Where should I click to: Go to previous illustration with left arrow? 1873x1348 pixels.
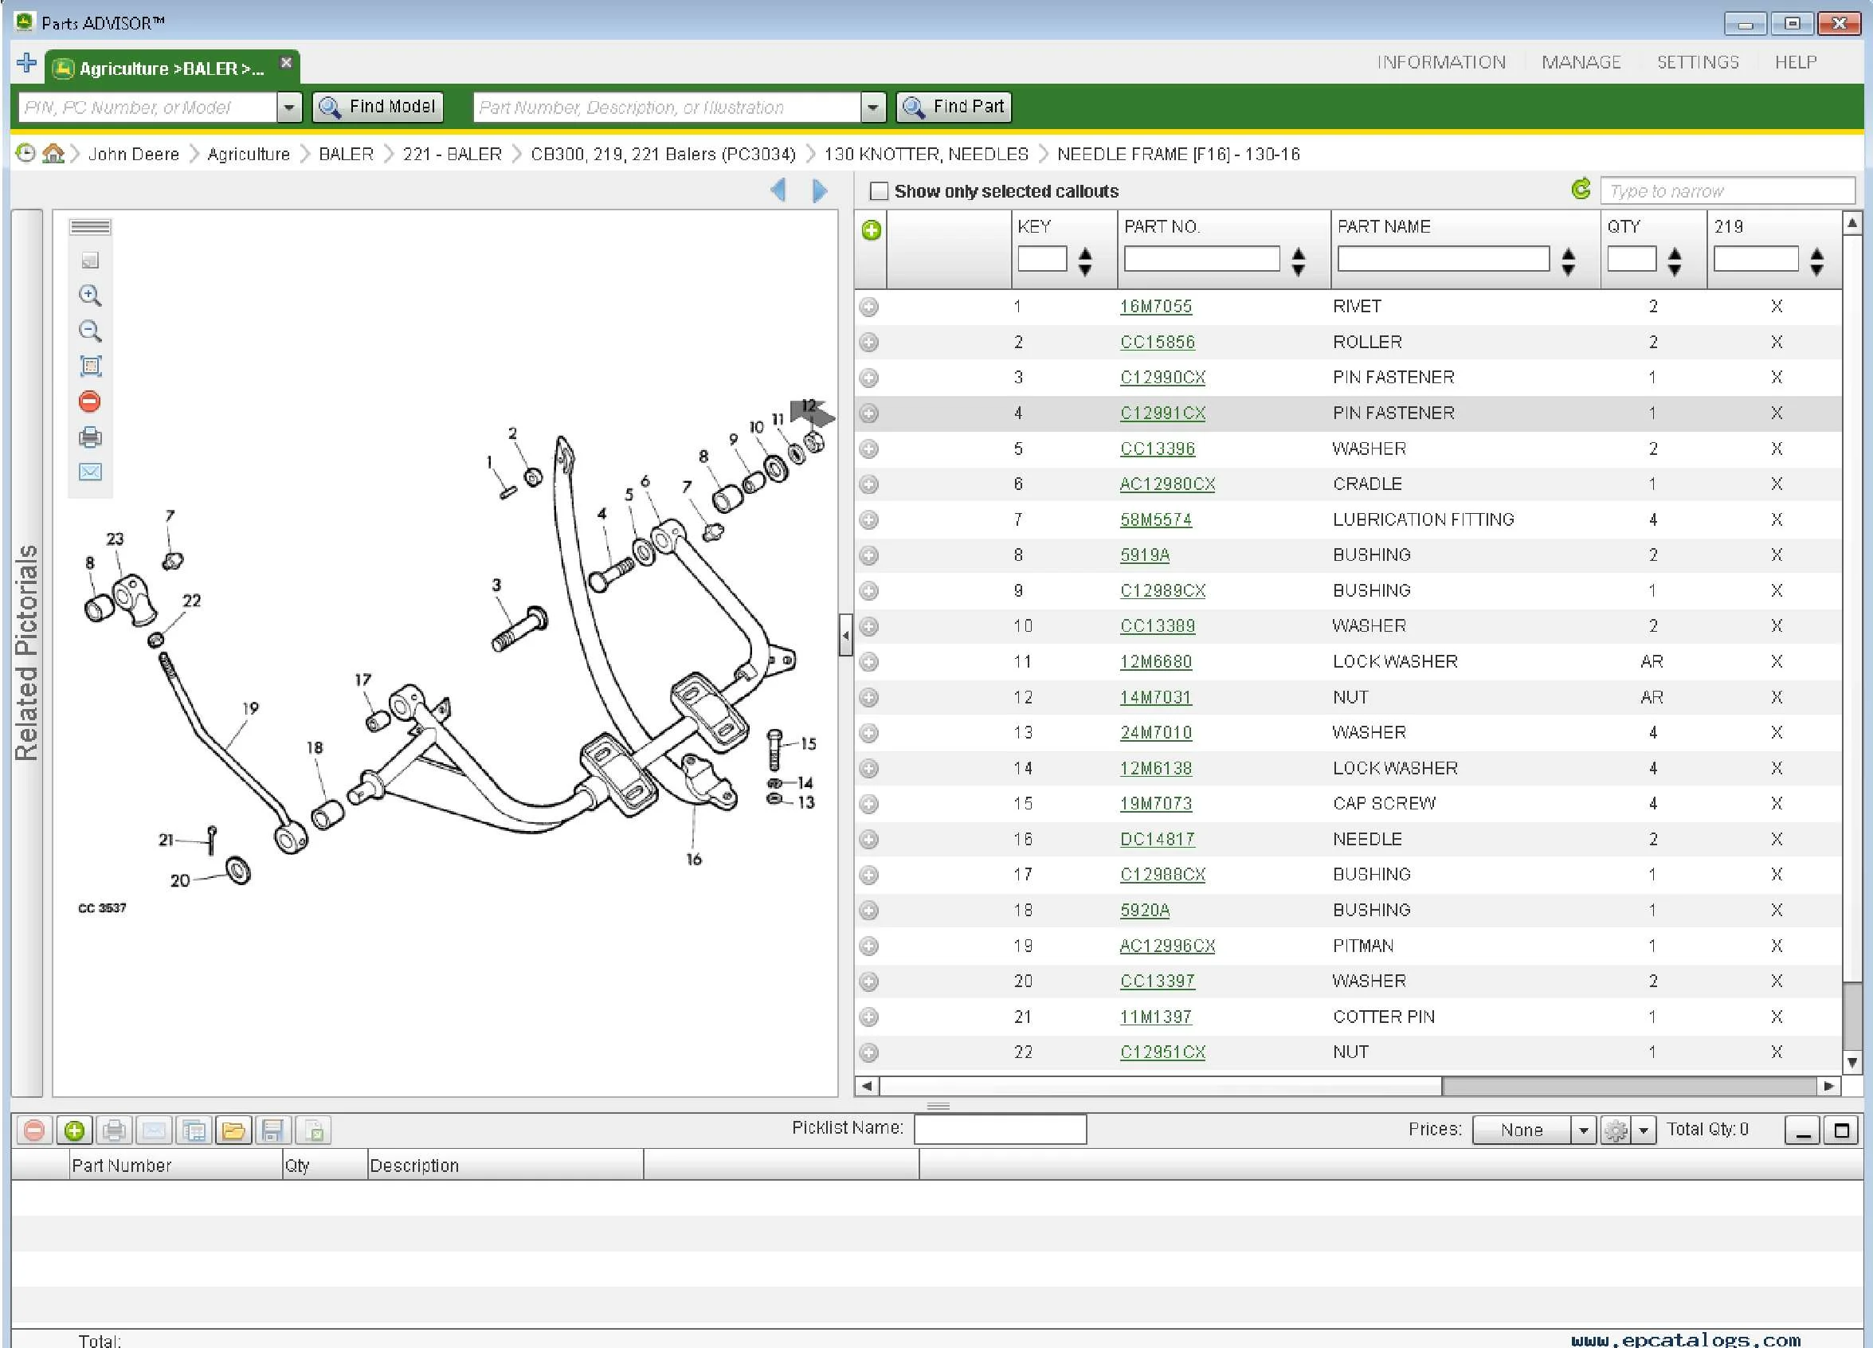[x=778, y=190]
